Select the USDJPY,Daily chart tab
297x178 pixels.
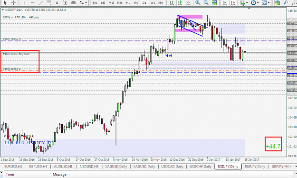point(228,167)
